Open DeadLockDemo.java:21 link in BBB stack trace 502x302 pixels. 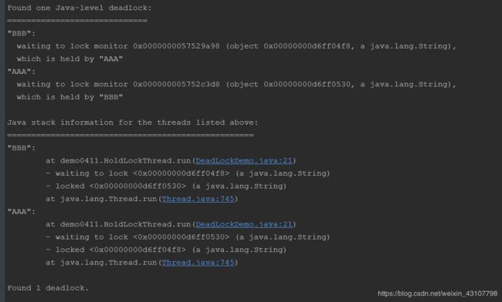(244, 160)
